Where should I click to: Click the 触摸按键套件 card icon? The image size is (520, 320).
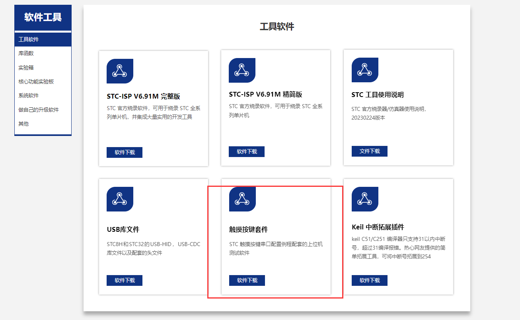[x=242, y=199]
